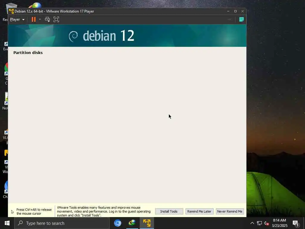Send Ctrl+Alt+Del to the virtual machine
This screenshot has width=305, height=229.
(x=47, y=19)
